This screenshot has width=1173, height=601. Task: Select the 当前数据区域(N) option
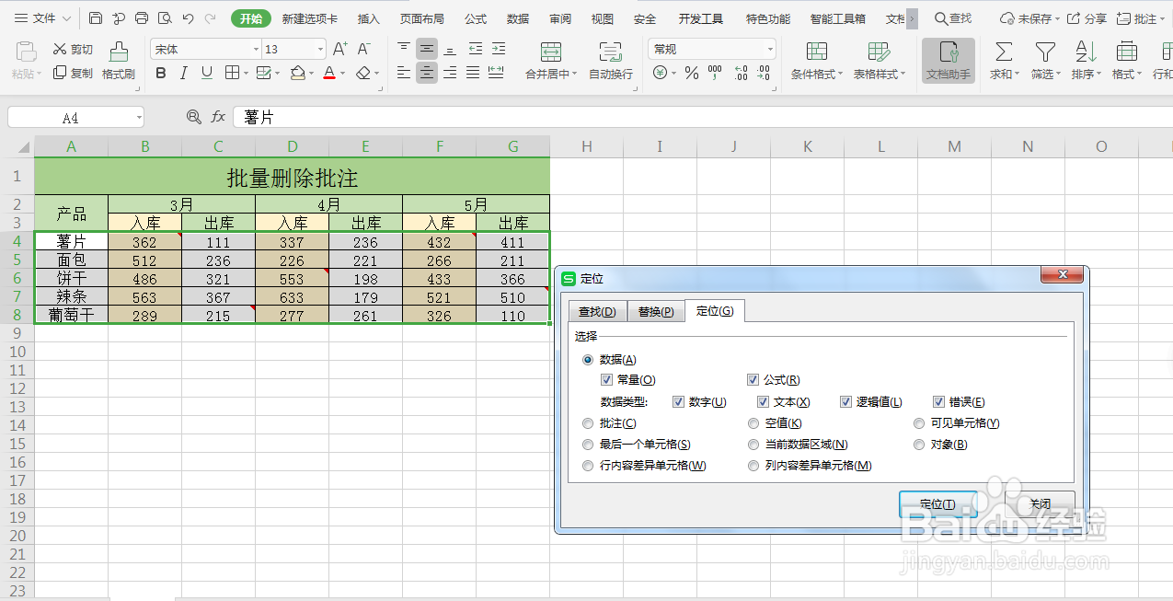[x=753, y=445]
